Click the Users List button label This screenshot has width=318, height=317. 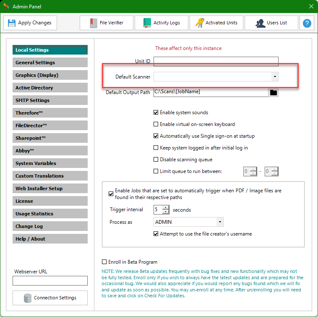(x=277, y=23)
